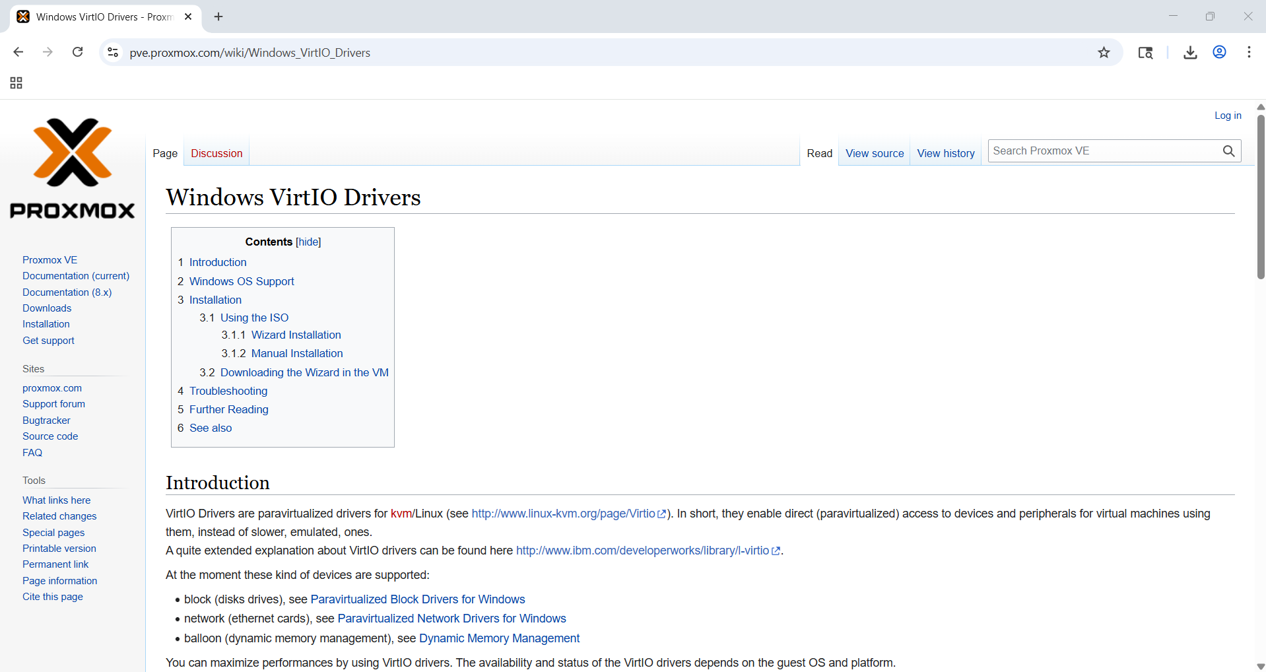The height and width of the screenshot is (672, 1266).
Task: Click the page vertical scrollbar thumb
Action: coord(1261,197)
